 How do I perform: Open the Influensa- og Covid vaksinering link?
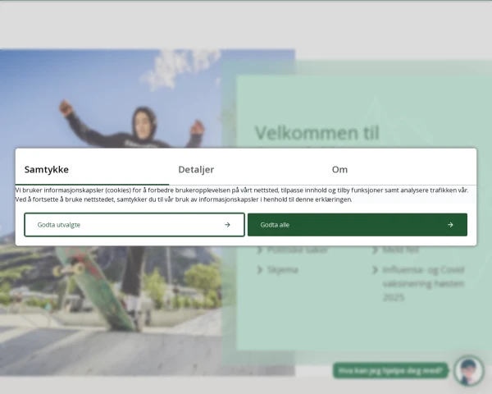click(423, 283)
